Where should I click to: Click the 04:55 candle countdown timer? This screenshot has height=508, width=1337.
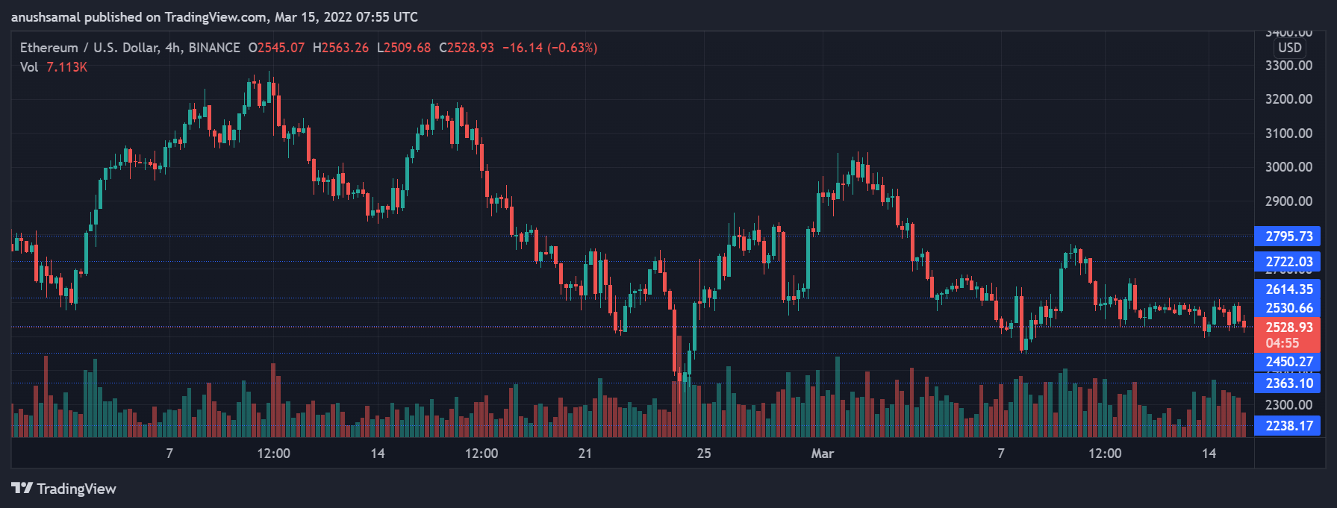click(x=1283, y=343)
